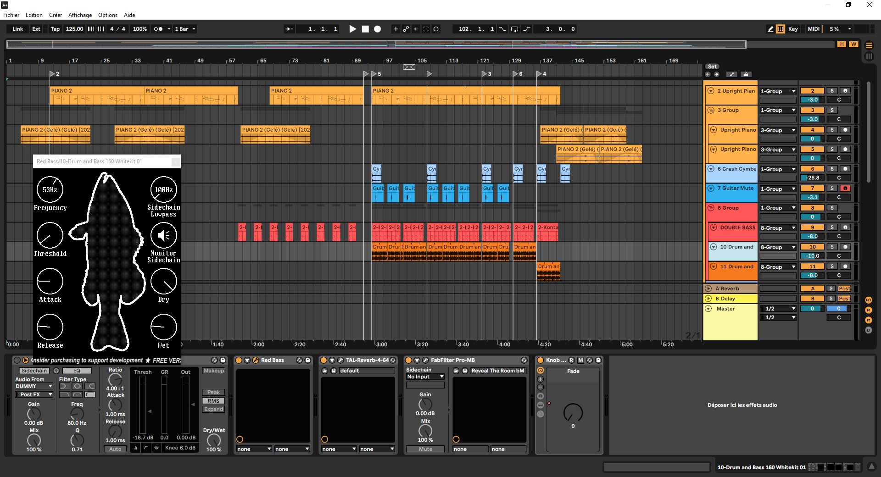Image resolution: width=881 pixels, height=477 pixels.
Task: Toggle the metronome button
Action: 158,29
